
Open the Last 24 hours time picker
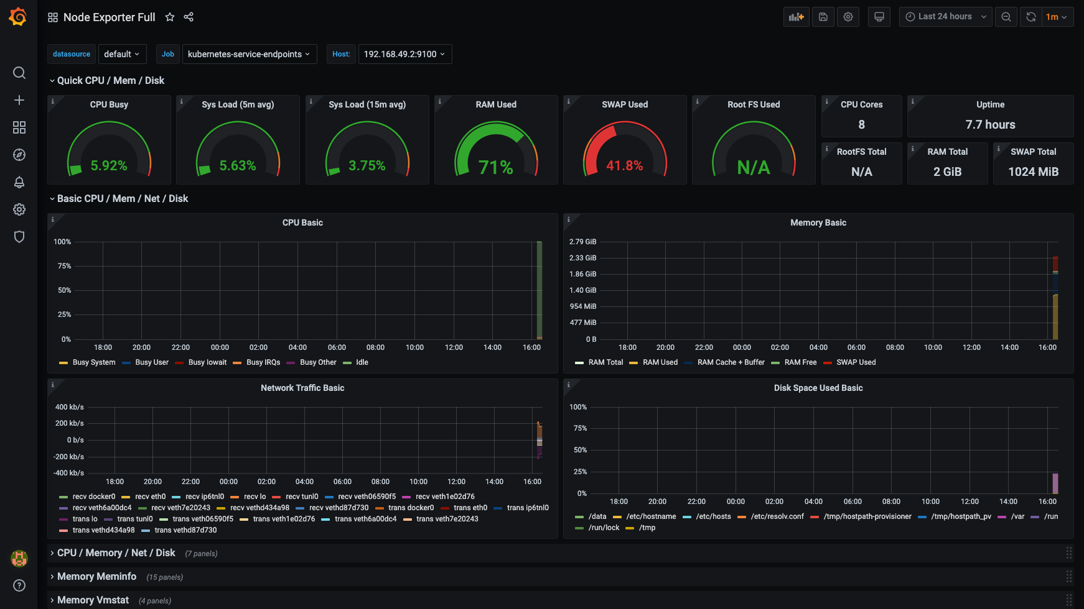pos(946,17)
